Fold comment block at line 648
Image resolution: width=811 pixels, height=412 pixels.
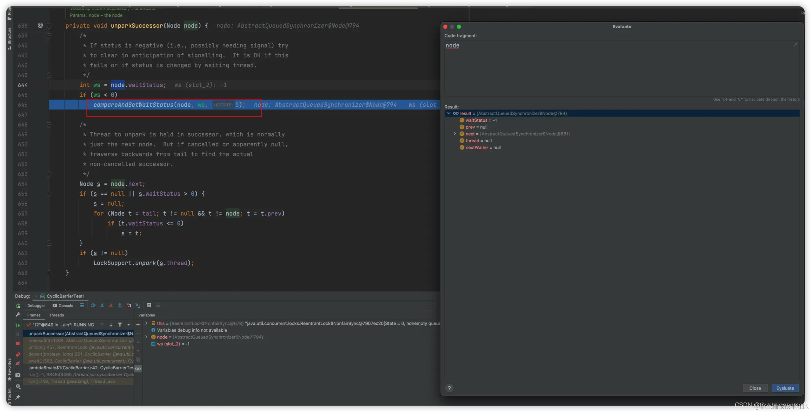(x=49, y=124)
